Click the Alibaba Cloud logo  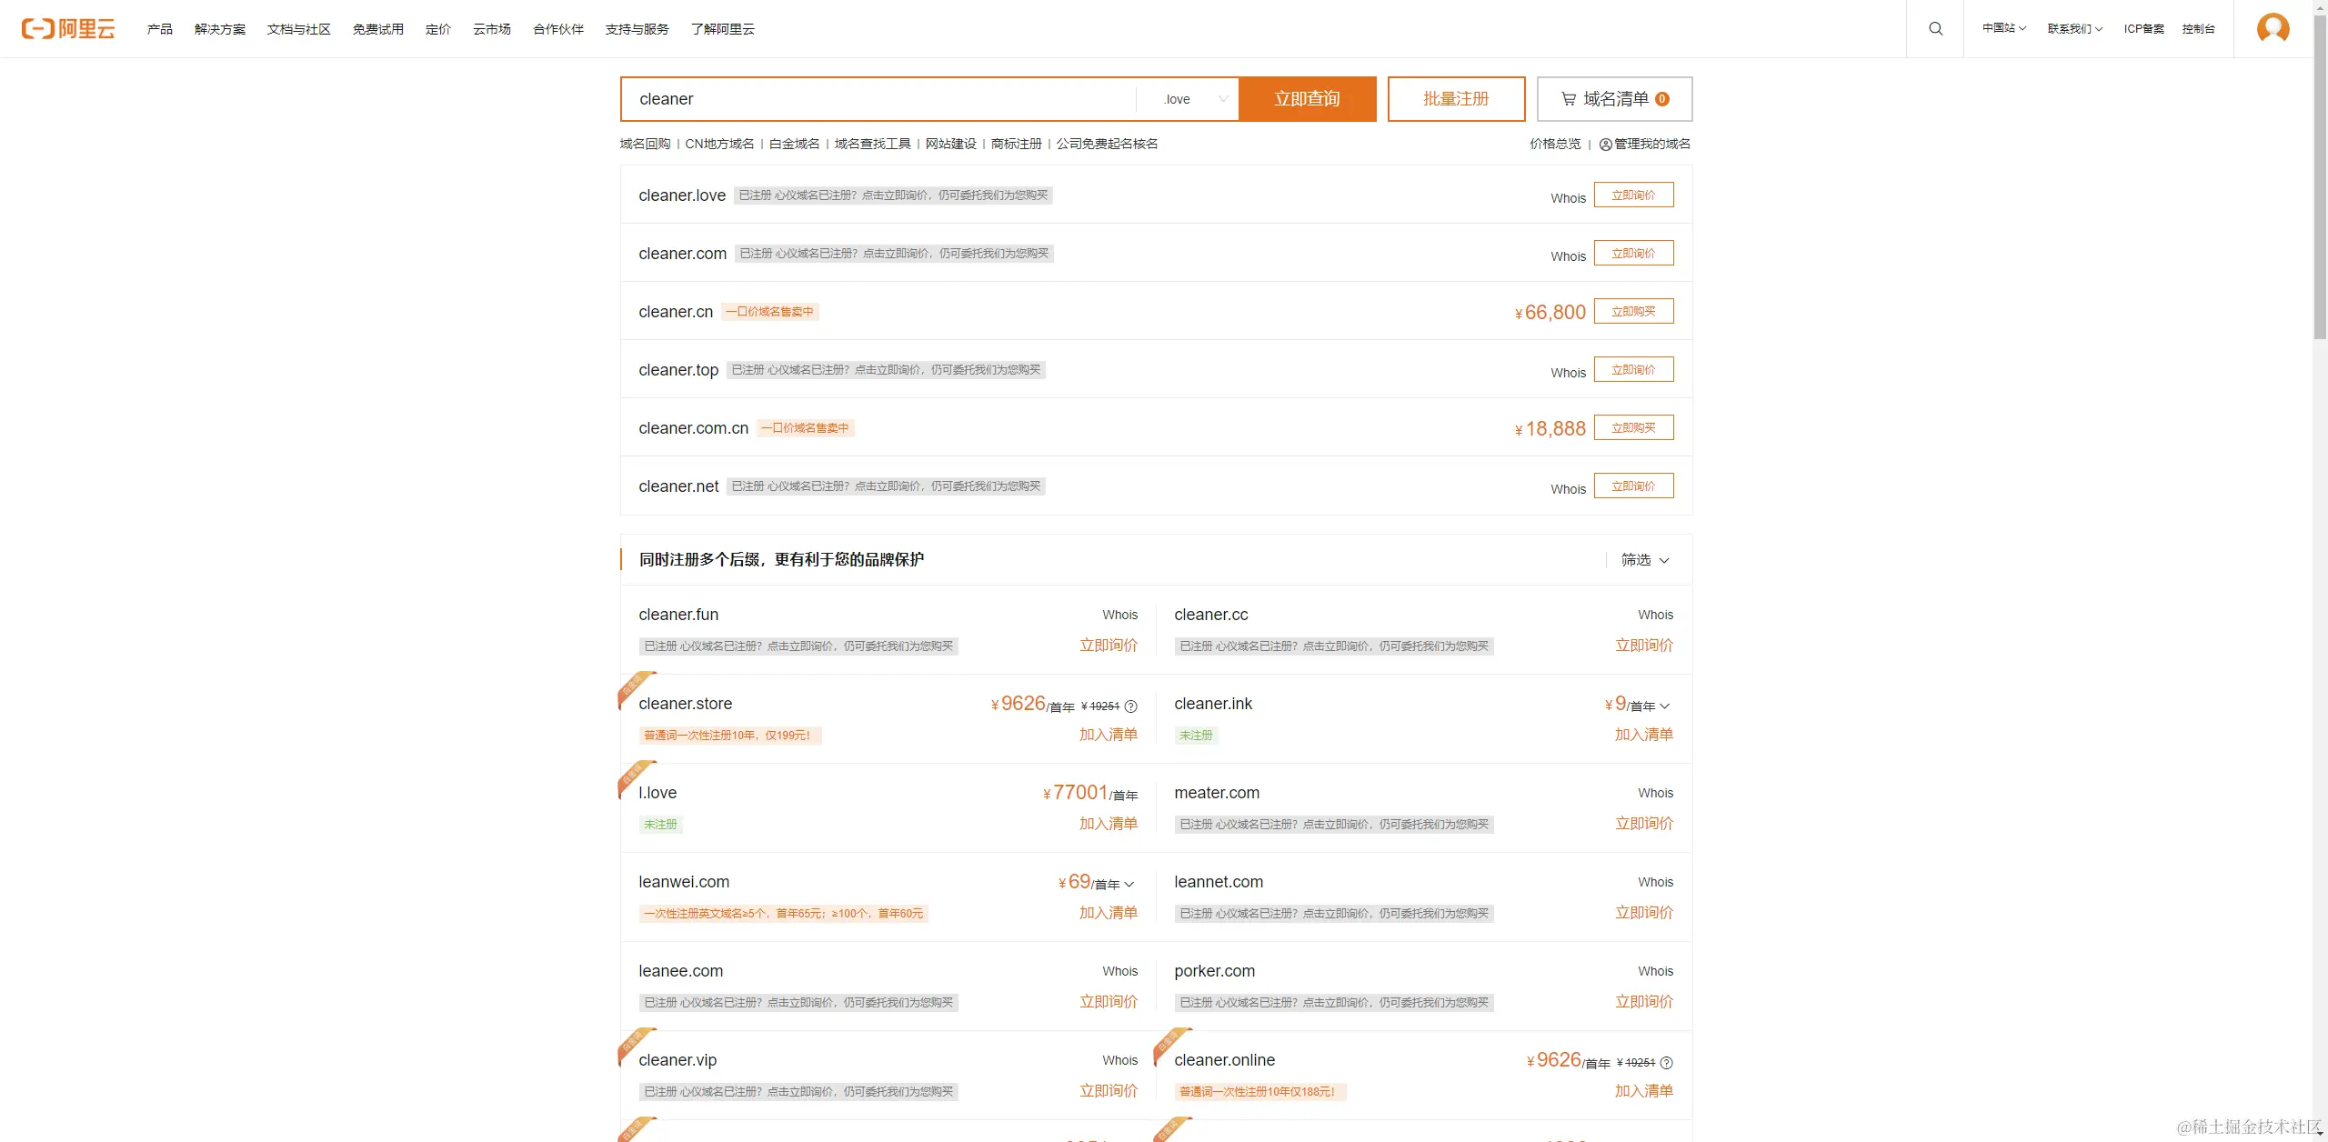click(x=68, y=29)
